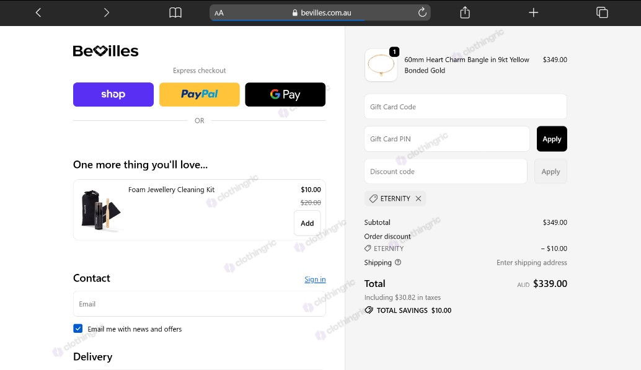The height and width of the screenshot is (370, 641).
Task: Show all tabs with the tabs overview icon
Action: point(602,12)
